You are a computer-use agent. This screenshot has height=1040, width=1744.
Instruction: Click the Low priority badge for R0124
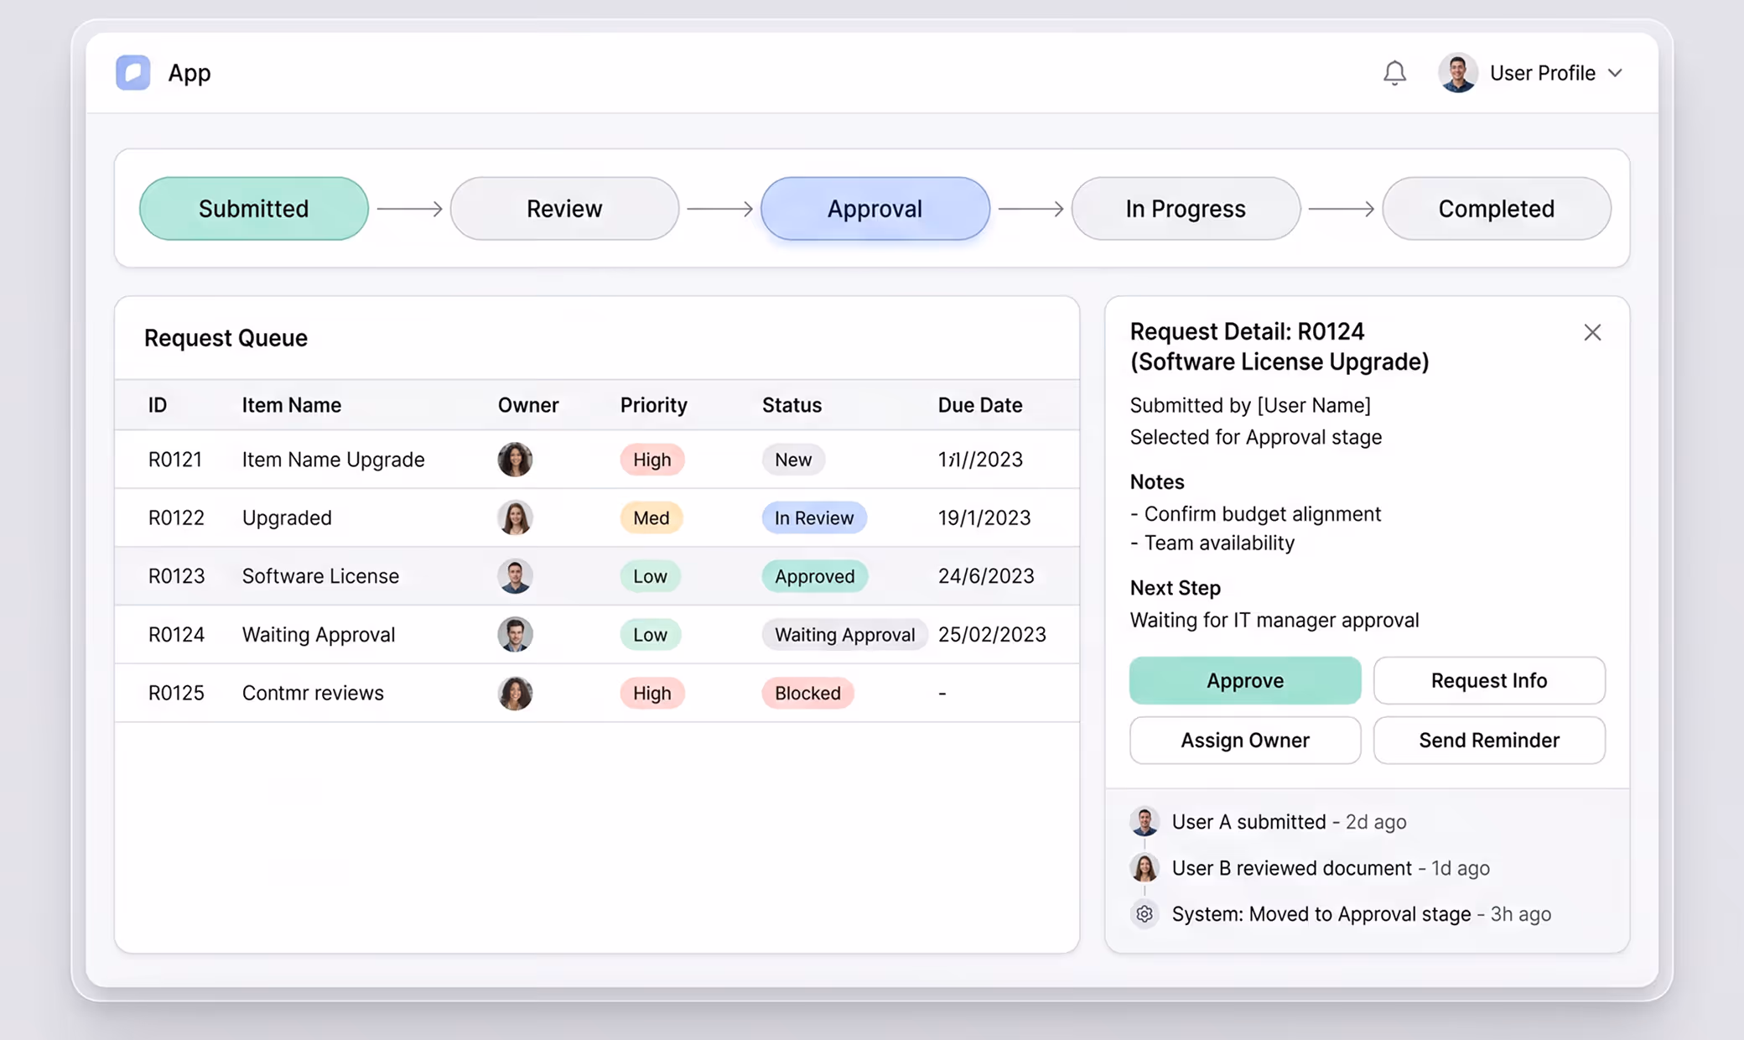tap(651, 634)
